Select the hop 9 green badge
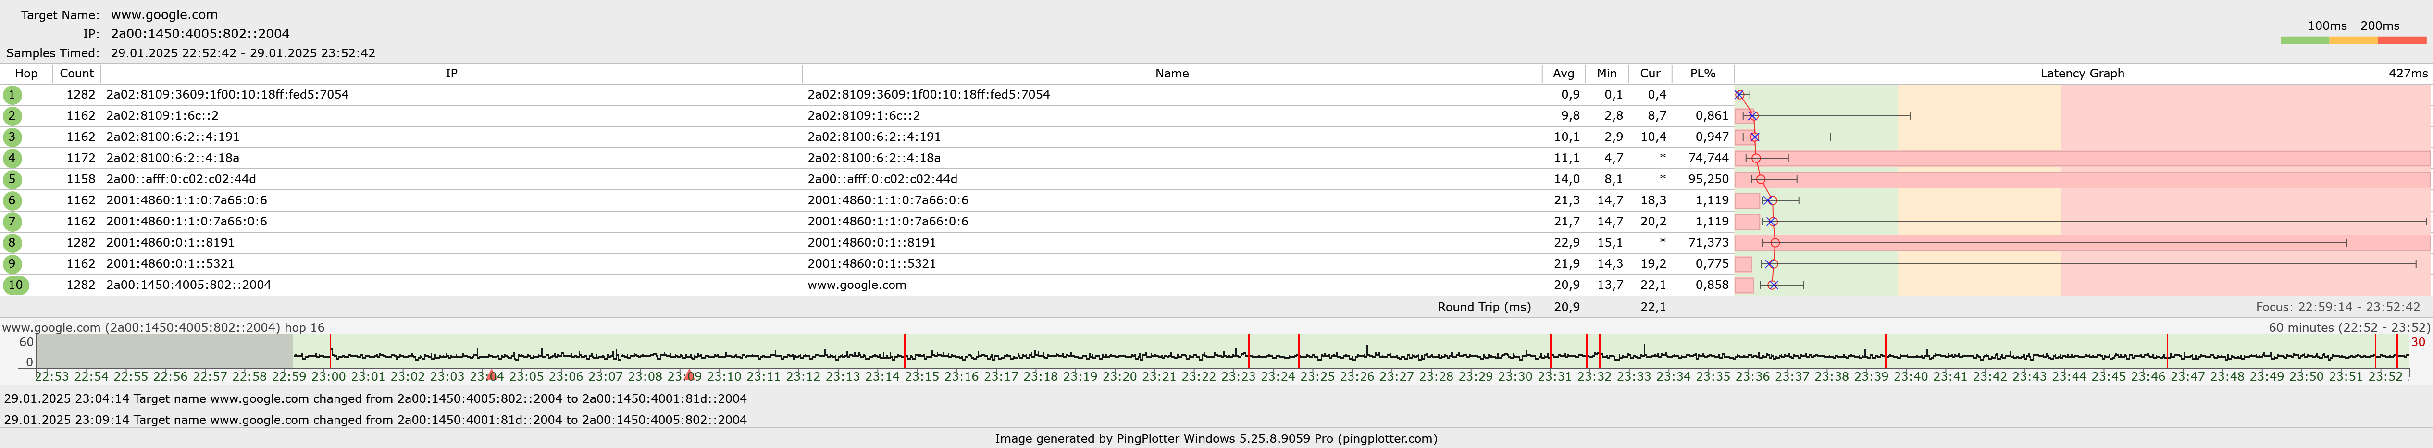 tap(12, 264)
